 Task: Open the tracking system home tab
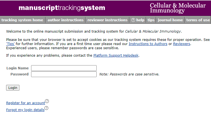[x=22, y=20]
